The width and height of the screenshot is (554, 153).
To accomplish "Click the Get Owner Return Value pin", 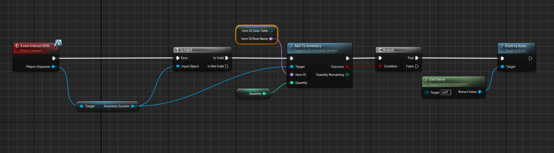I will click(480, 92).
